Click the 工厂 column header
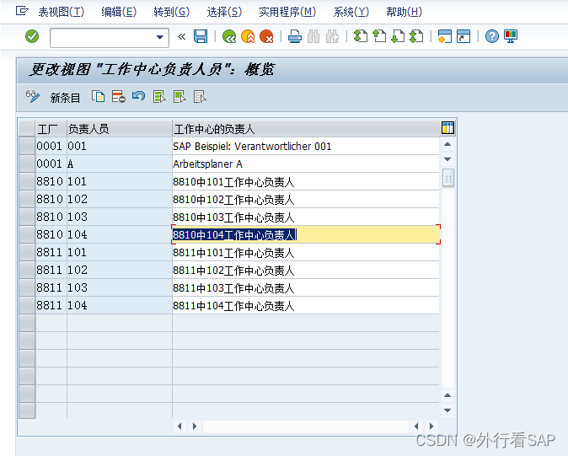 [51, 129]
